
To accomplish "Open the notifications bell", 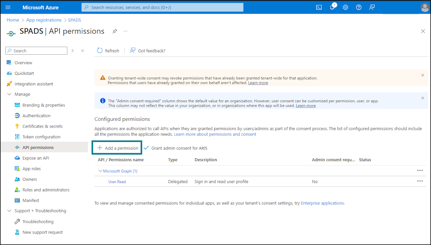I will [x=332, y=7].
